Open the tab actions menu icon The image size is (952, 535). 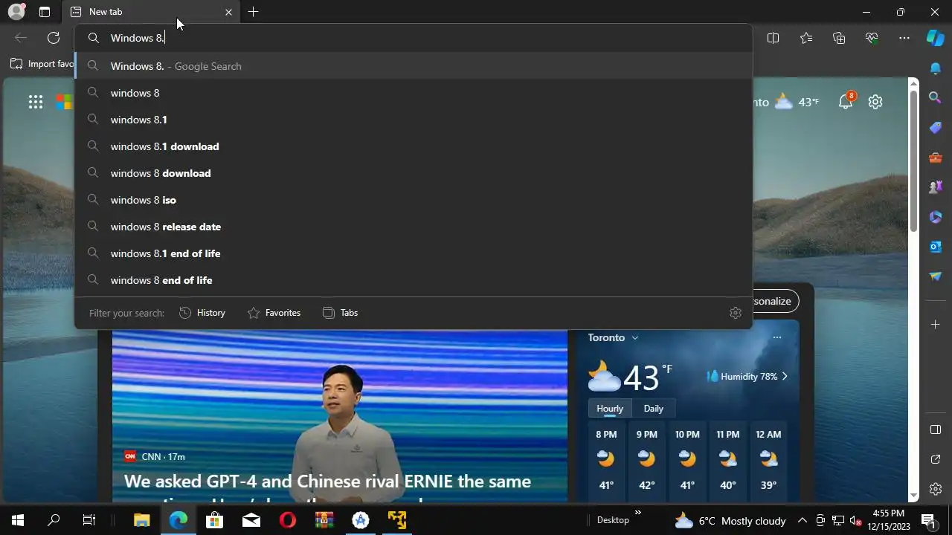coord(45,12)
